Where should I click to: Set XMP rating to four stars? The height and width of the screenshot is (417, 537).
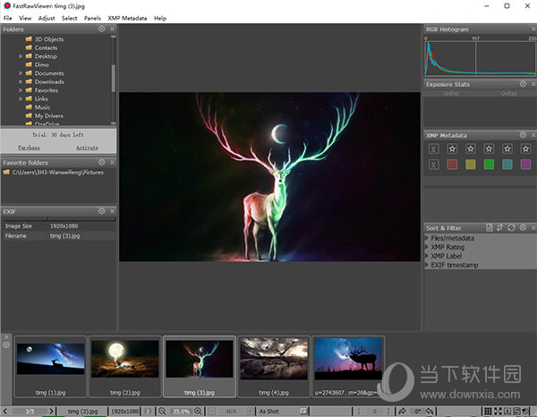pyautogui.click(x=507, y=149)
